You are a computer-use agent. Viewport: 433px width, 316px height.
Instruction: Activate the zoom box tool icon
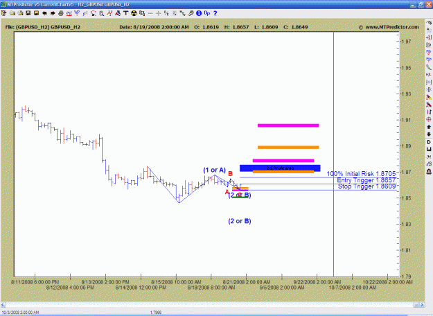pos(142,13)
